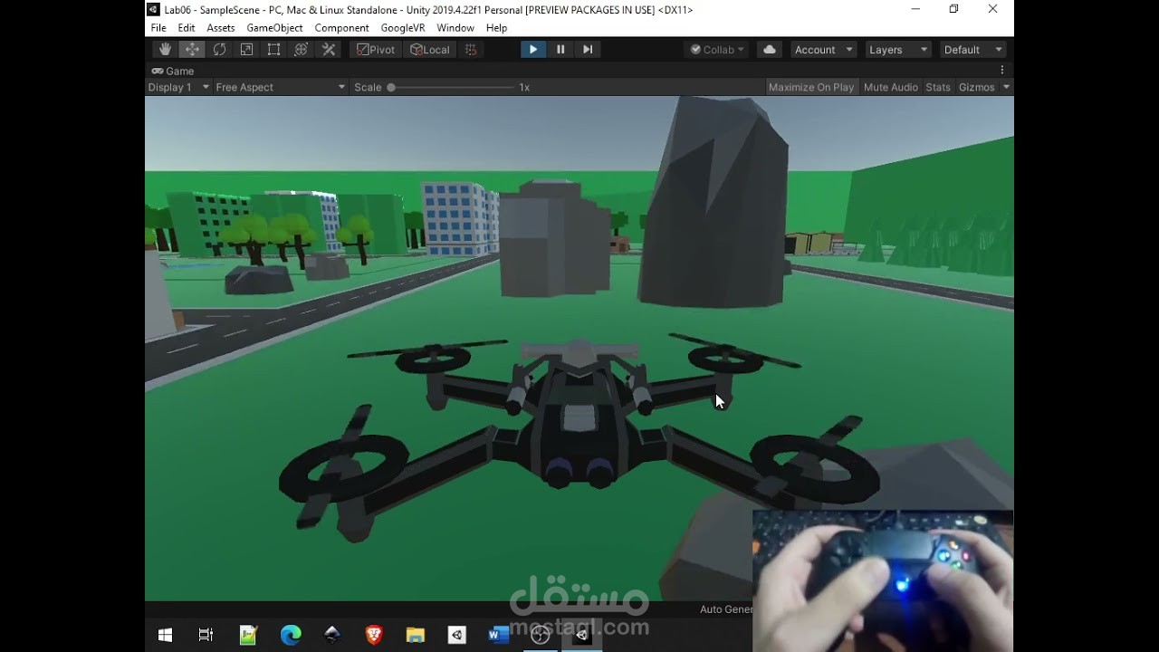The image size is (1159, 652).
Task: Click the cloud services icon near Account
Action: (769, 49)
